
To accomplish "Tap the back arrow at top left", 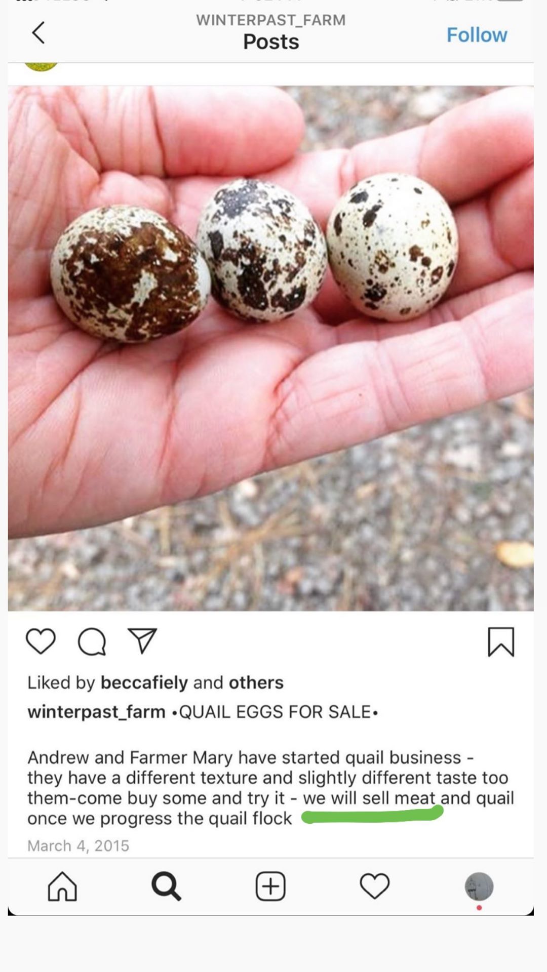I will [x=38, y=33].
